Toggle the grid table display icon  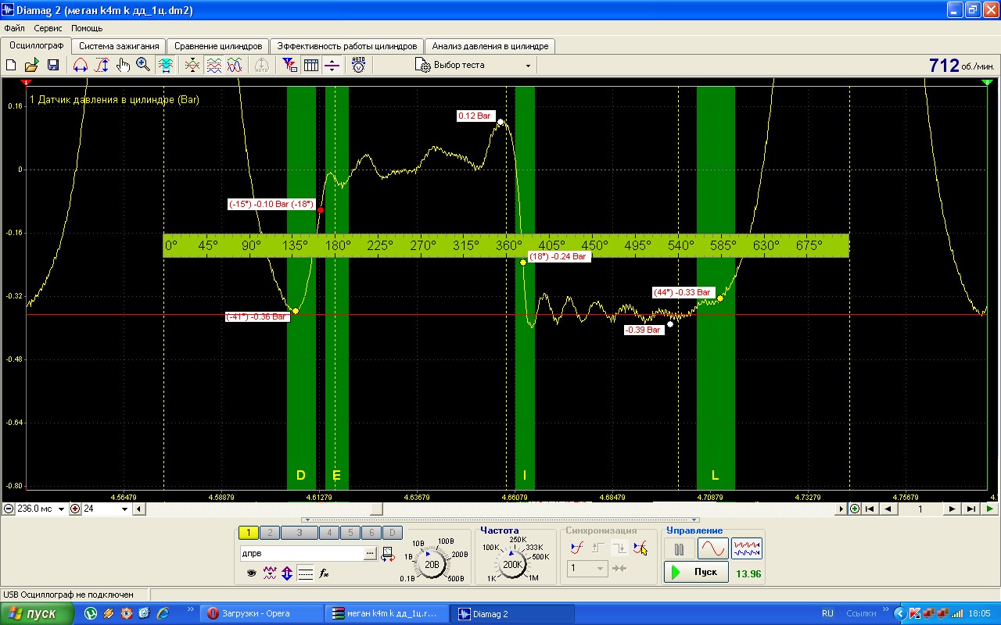[311, 66]
